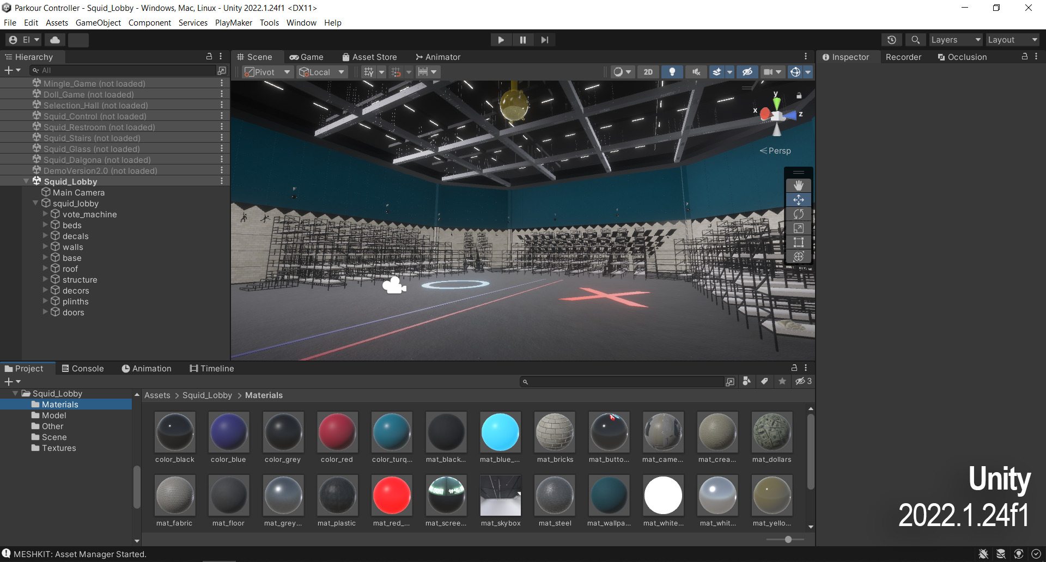The image size is (1046, 562).
Task: Switch to the Occlusion tab
Action: 962,57
